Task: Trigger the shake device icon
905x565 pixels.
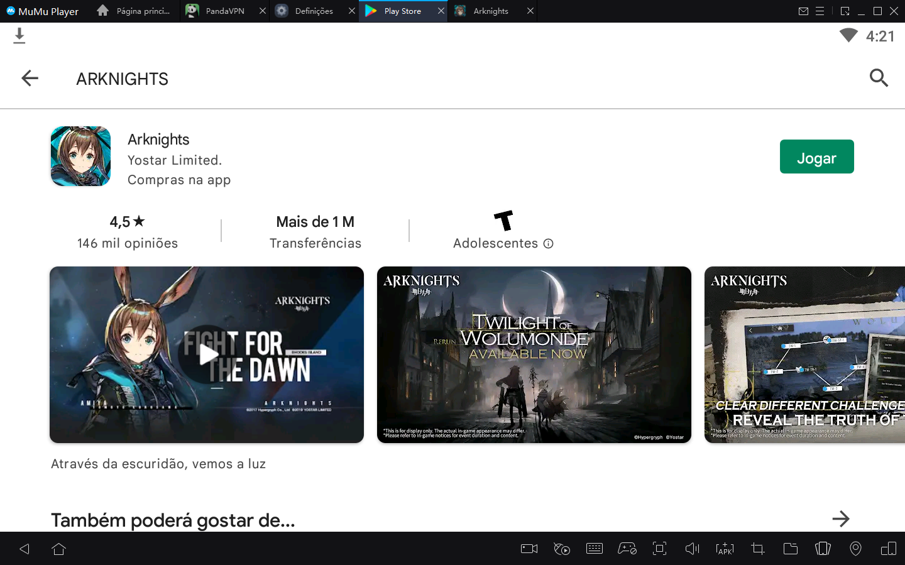Action: click(x=823, y=549)
